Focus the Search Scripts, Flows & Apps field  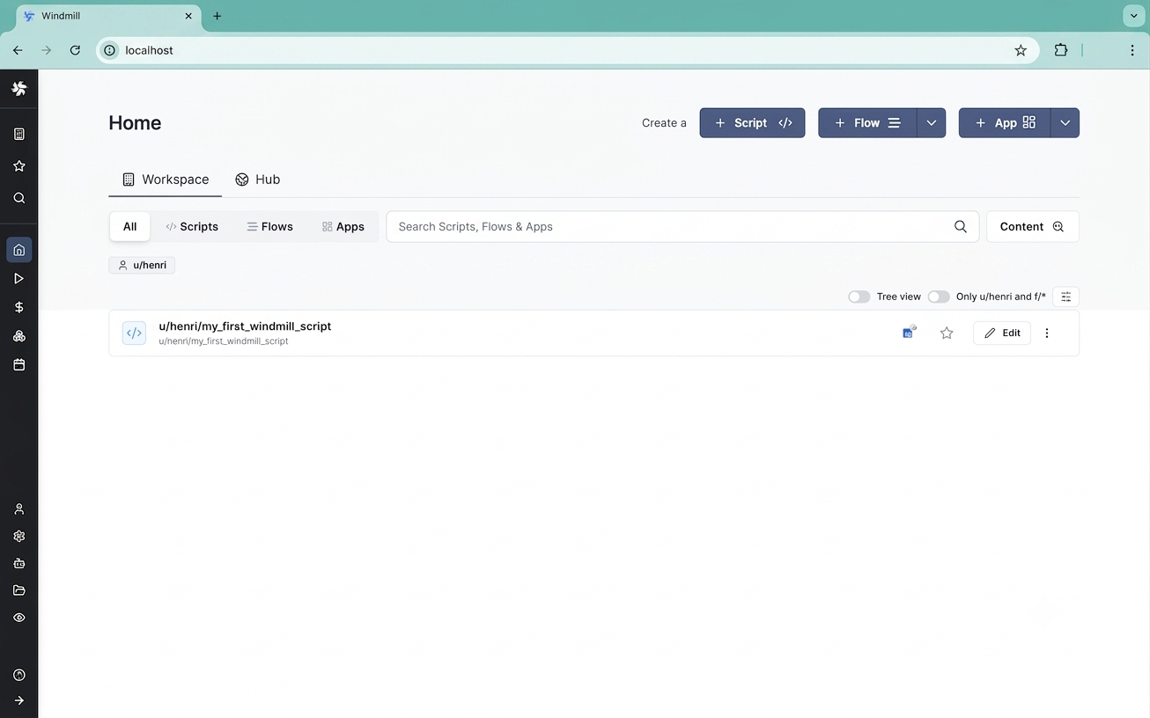(x=682, y=226)
